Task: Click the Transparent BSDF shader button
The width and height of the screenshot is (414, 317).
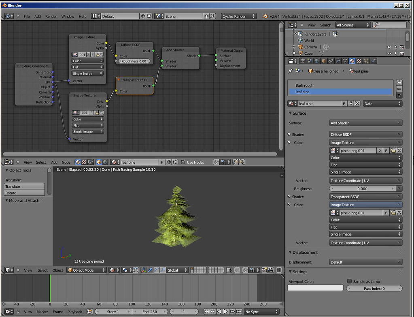Action: [x=365, y=197]
